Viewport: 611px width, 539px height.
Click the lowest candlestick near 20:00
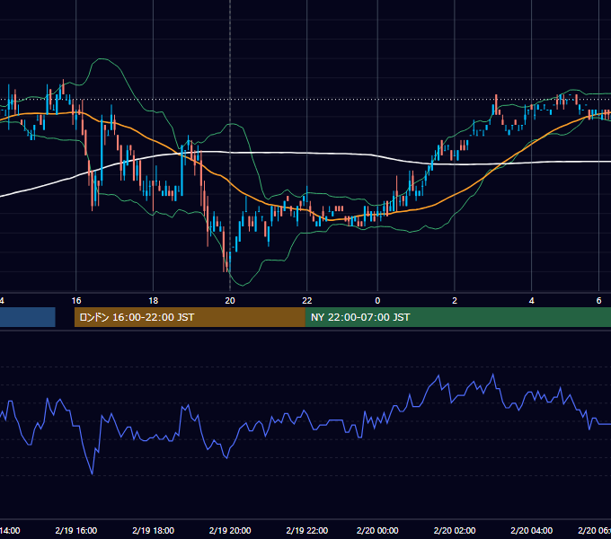pyautogui.click(x=227, y=261)
